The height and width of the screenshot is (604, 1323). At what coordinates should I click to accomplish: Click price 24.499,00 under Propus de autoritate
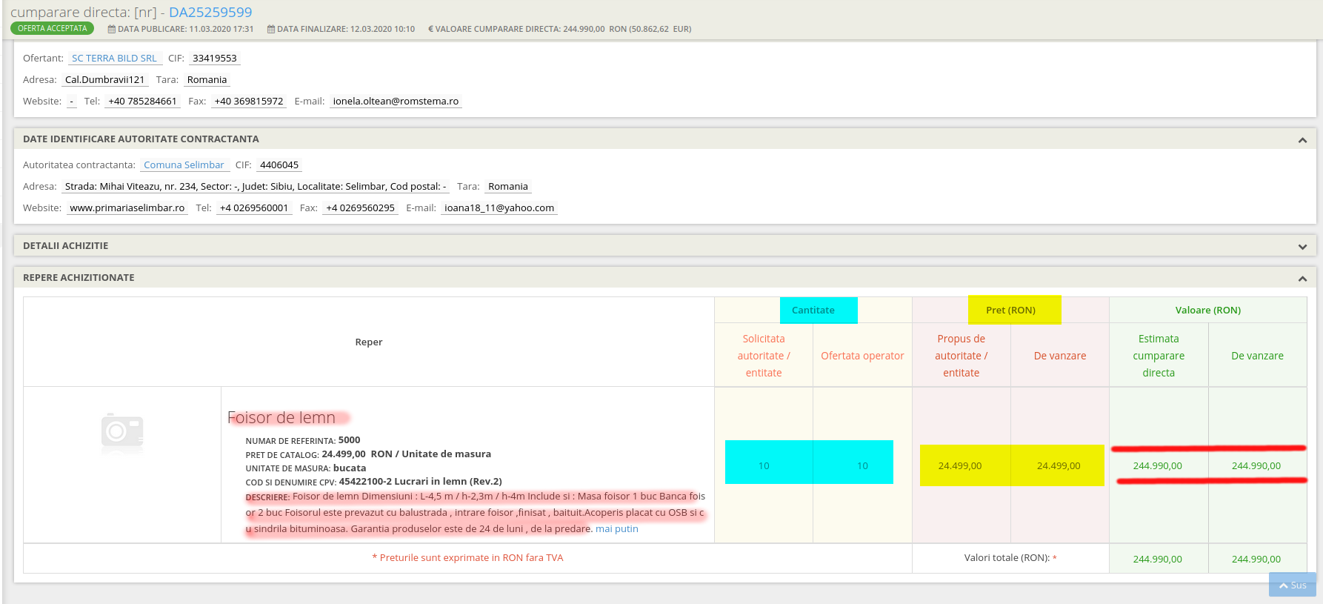coord(960,465)
